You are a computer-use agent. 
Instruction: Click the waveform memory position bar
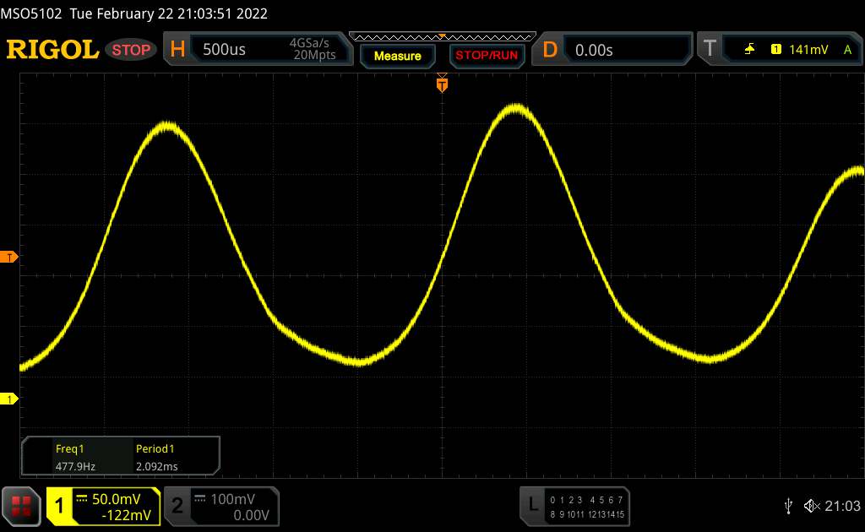pos(442,36)
